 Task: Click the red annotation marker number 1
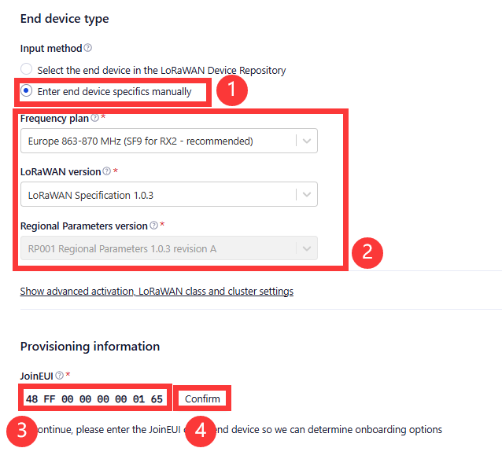click(x=232, y=90)
